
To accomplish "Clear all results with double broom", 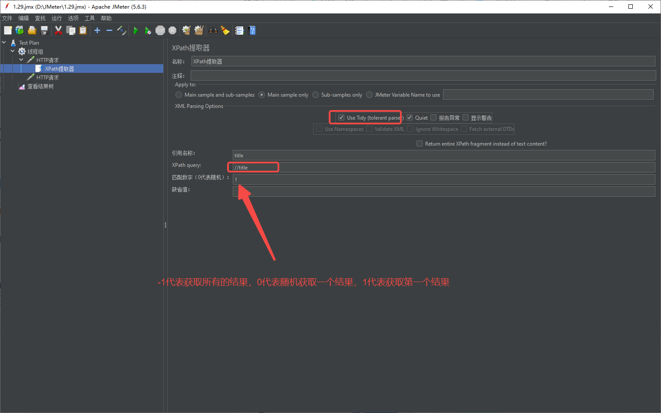I will pos(199,30).
